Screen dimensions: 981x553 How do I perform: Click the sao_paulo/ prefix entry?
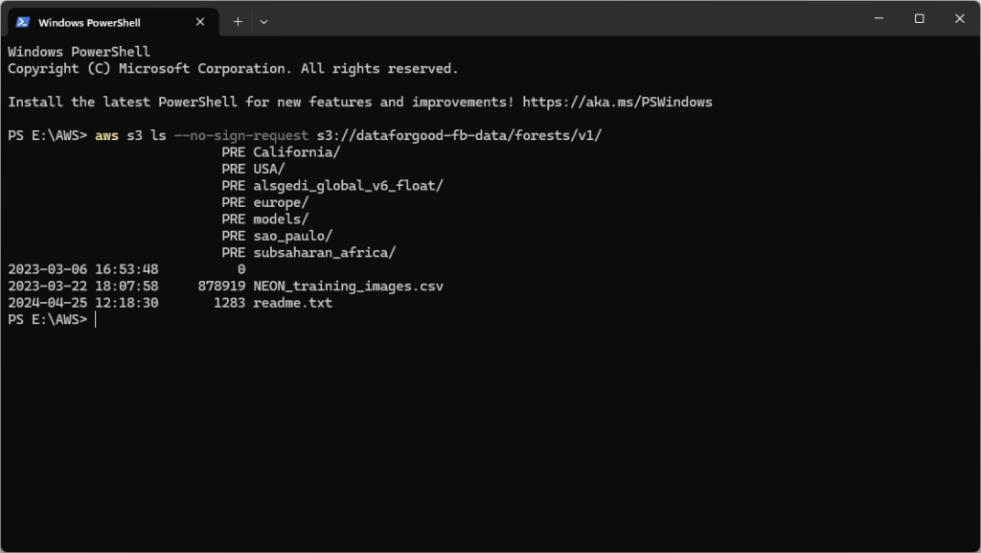[x=292, y=236]
